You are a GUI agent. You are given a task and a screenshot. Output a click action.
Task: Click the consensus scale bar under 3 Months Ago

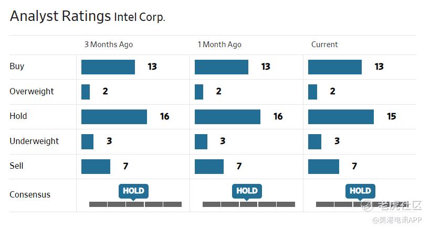point(135,204)
